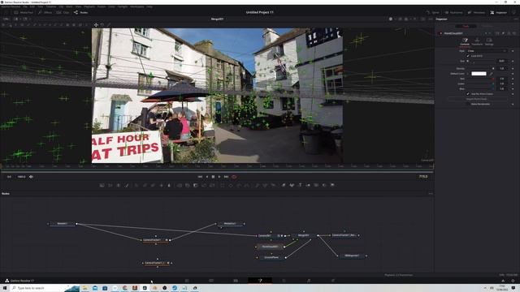Add a Polygon mask from the toolbar
This screenshot has width=520, height=292.
[x=239, y=186]
